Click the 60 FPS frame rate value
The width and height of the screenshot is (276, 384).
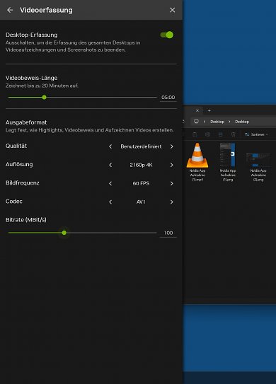click(141, 183)
